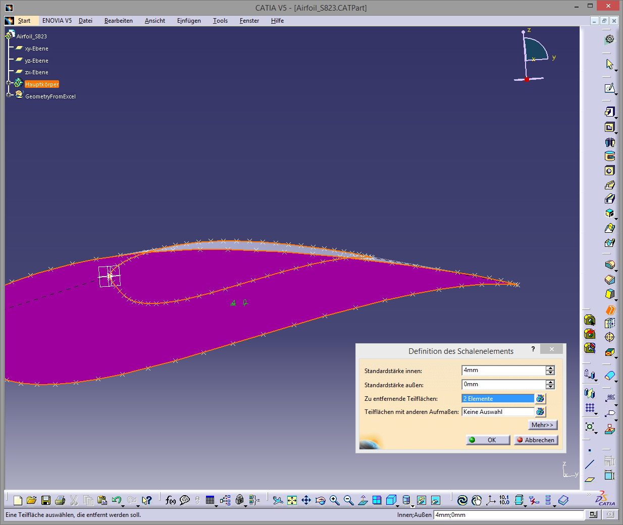Select the xy-Ebene tree item
This screenshot has width=623, height=525.
click(36, 48)
